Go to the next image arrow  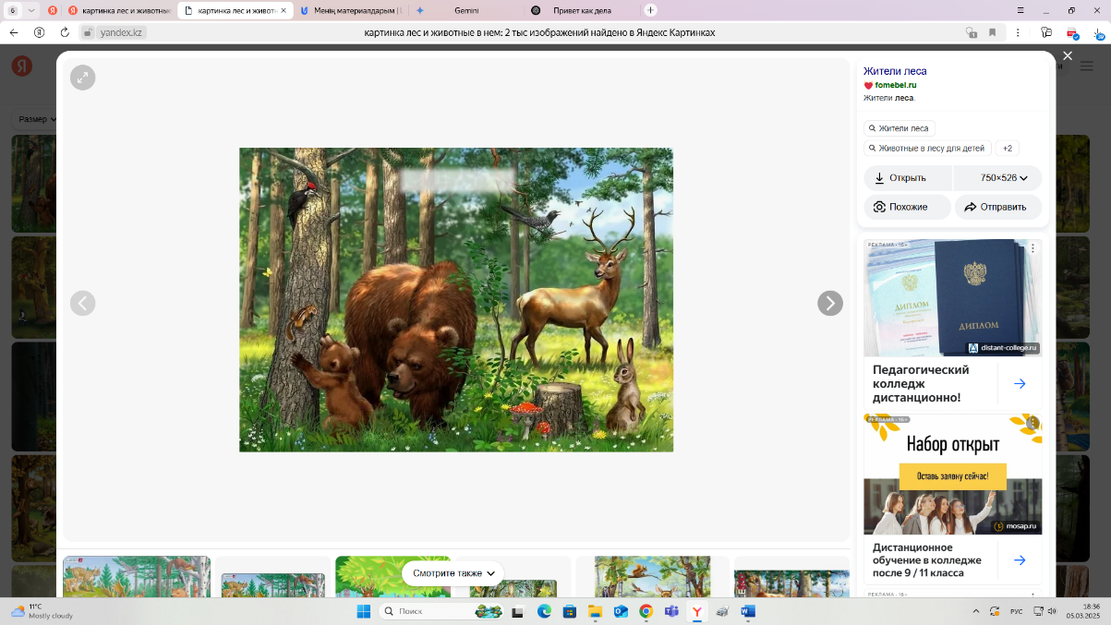click(x=830, y=303)
